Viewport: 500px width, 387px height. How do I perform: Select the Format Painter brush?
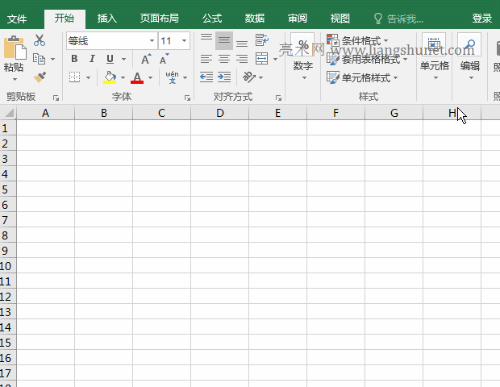click(40, 77)
